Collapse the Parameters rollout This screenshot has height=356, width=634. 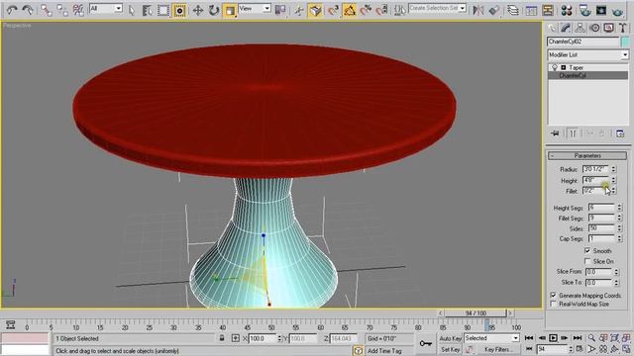(587, 156)
